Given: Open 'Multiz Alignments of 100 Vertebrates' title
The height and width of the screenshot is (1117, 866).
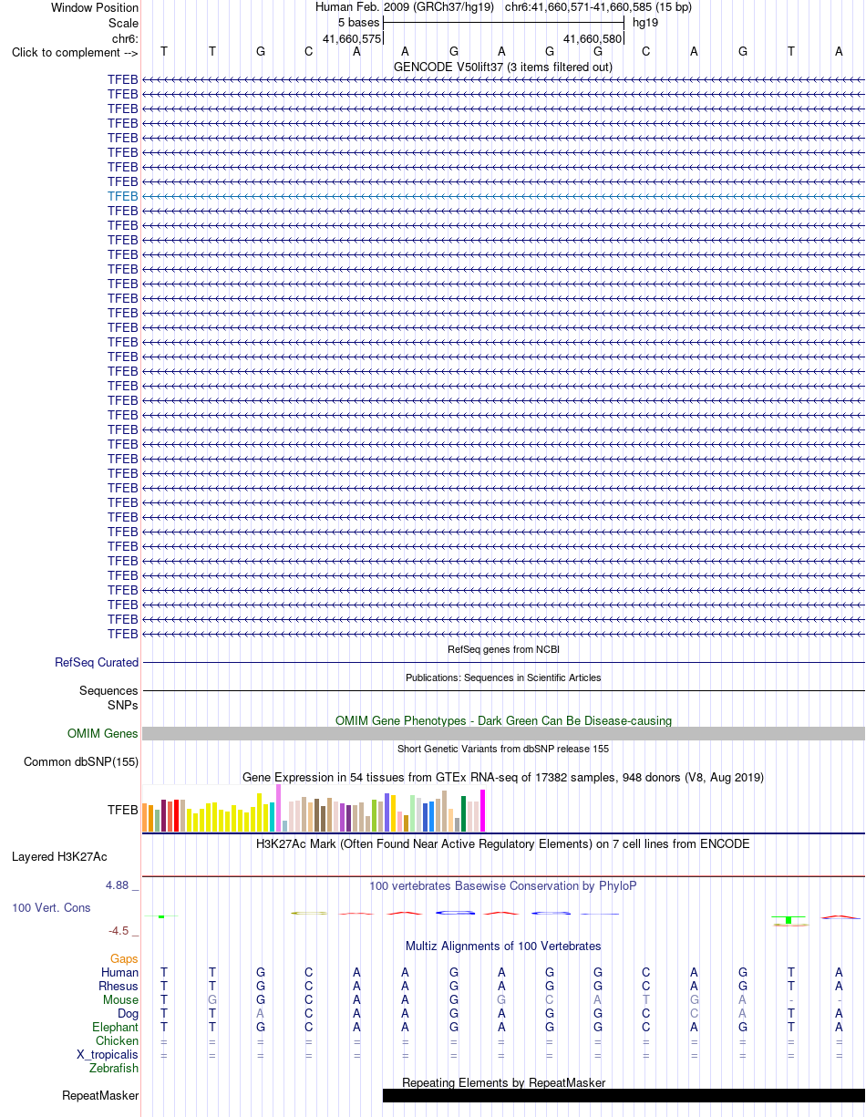Looking at the screenshot, I should [x=503, y=946].
